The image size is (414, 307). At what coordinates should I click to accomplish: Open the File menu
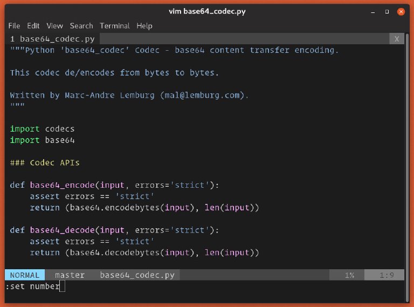(14, 25)
